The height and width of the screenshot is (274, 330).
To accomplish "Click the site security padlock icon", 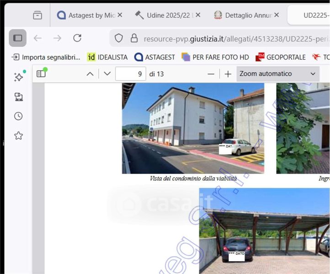I will [134, 38].
